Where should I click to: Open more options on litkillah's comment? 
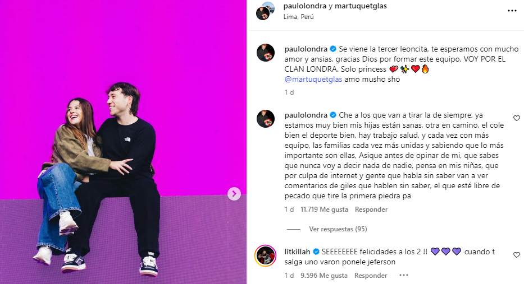click(x=404, y=276)
